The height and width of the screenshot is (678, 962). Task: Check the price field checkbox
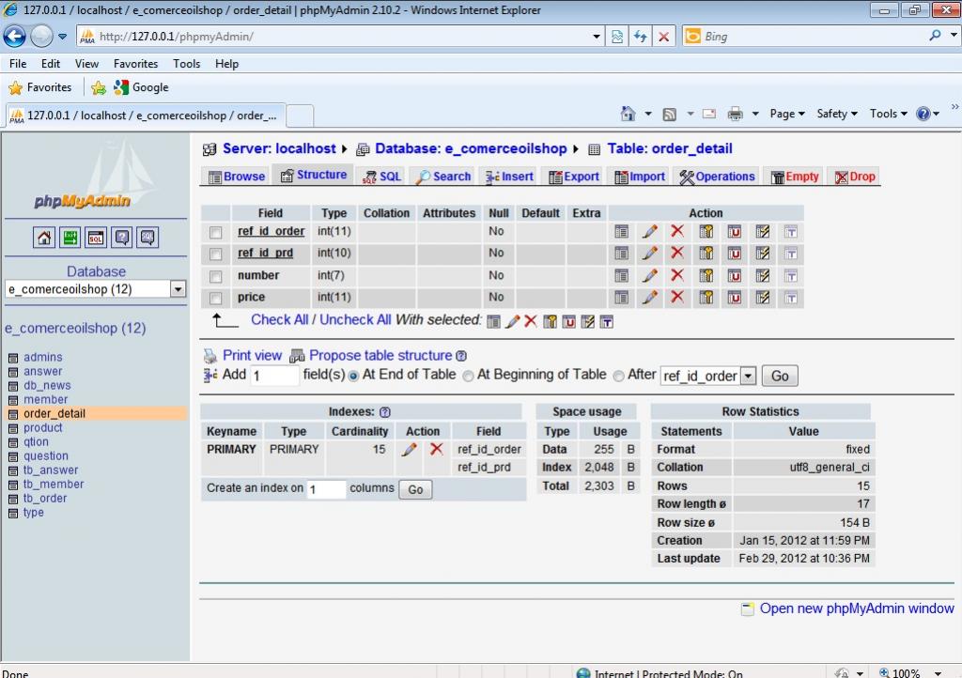click(x=216, y=298)
